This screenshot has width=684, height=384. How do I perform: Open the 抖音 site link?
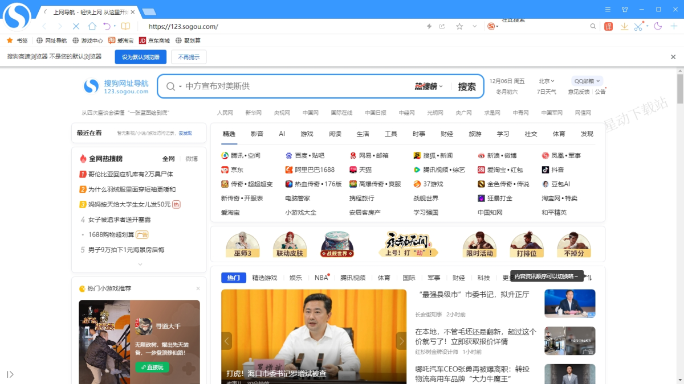pyautogui.click(x=553, y=170)
